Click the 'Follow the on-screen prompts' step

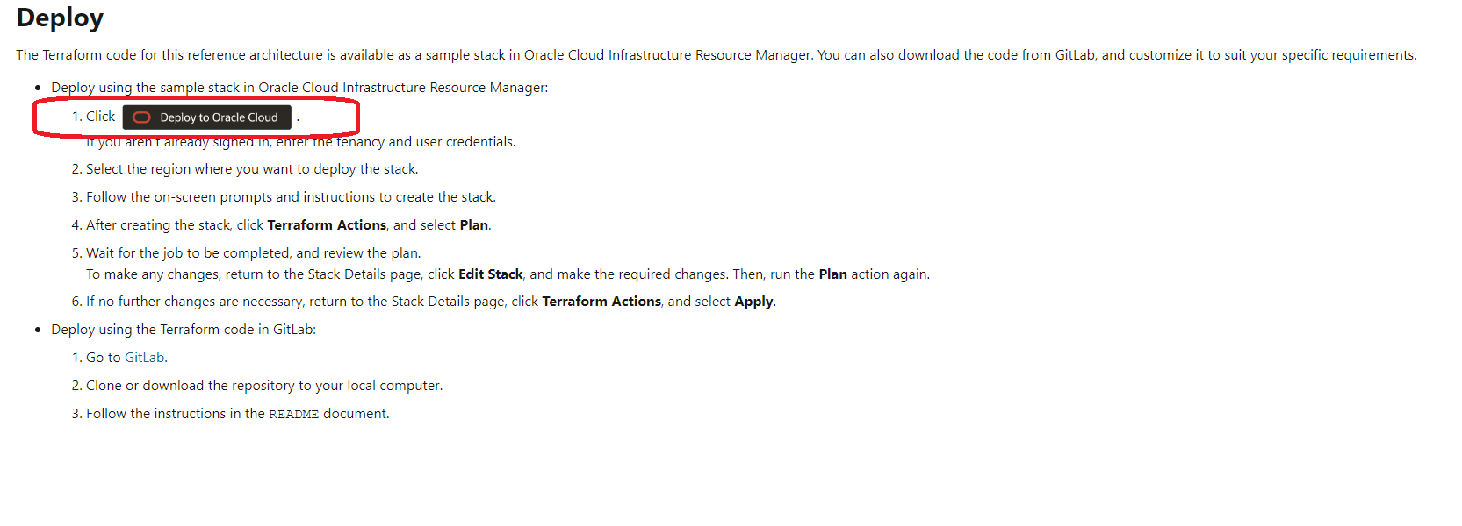pyautogui.click(x=291, y=197)
